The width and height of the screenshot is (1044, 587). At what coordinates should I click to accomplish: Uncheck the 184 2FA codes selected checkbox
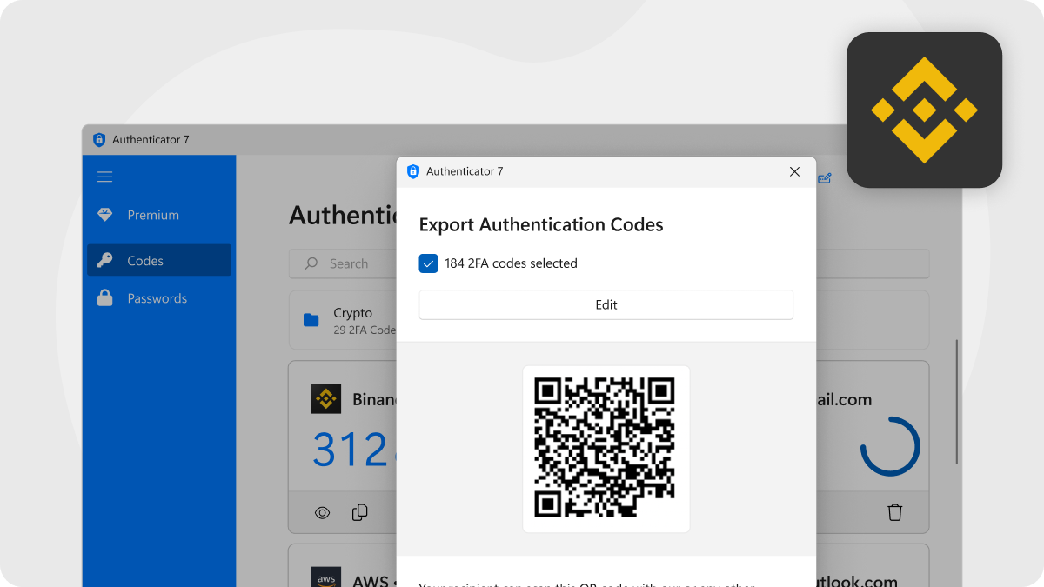coord(428,263)
